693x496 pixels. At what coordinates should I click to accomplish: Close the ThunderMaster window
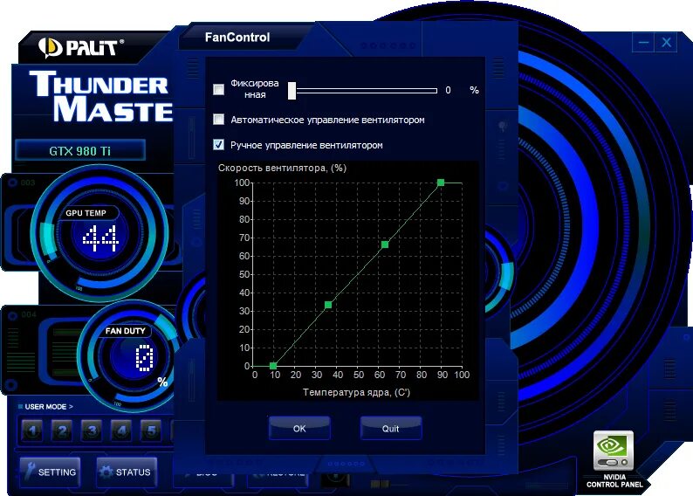[x=666, y=43]
